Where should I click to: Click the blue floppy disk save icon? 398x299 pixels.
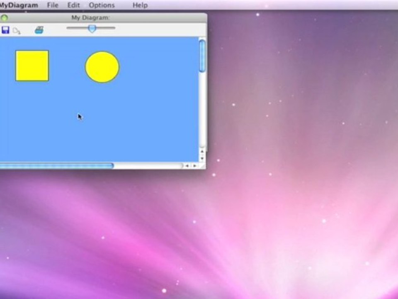click(x=5, y=30)
